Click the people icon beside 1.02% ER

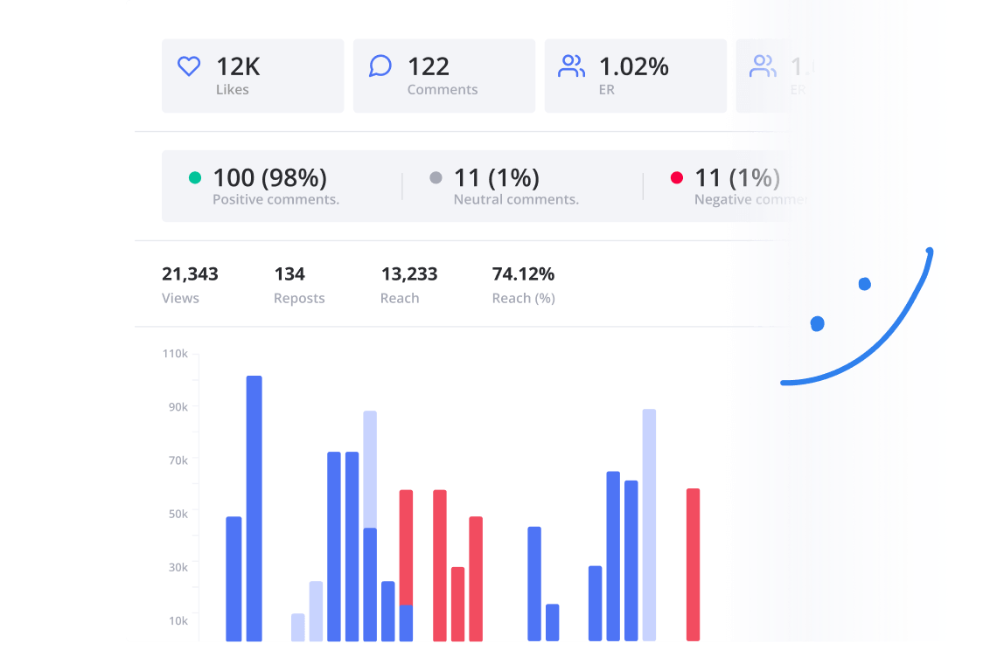coord(573,65)
